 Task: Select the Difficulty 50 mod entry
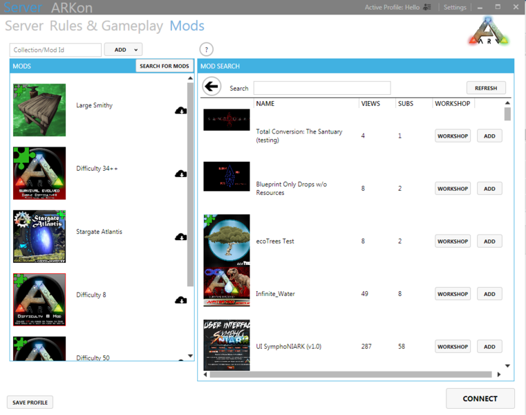coord(100,349)
